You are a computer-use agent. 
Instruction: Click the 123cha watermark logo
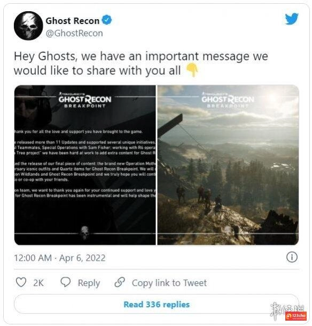[296, 316]
